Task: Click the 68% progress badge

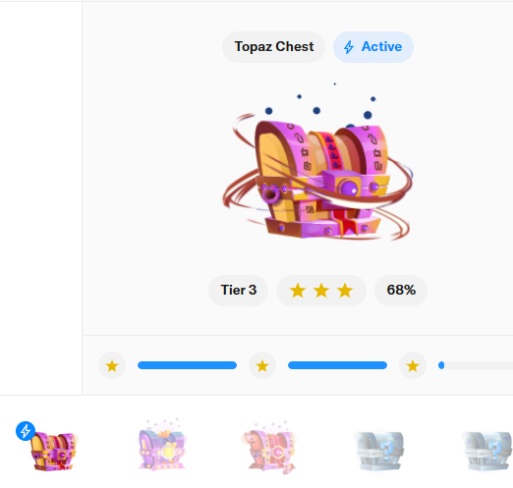Action: tap(401, 291)
